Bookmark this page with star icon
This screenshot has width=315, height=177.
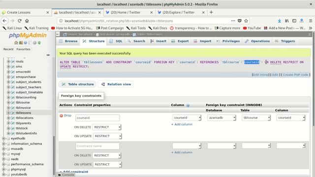[246, 21]
